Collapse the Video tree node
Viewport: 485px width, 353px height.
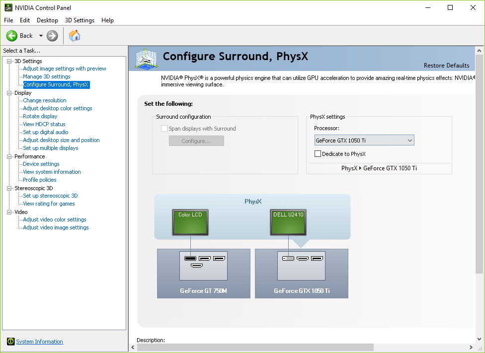coord(9,212)
